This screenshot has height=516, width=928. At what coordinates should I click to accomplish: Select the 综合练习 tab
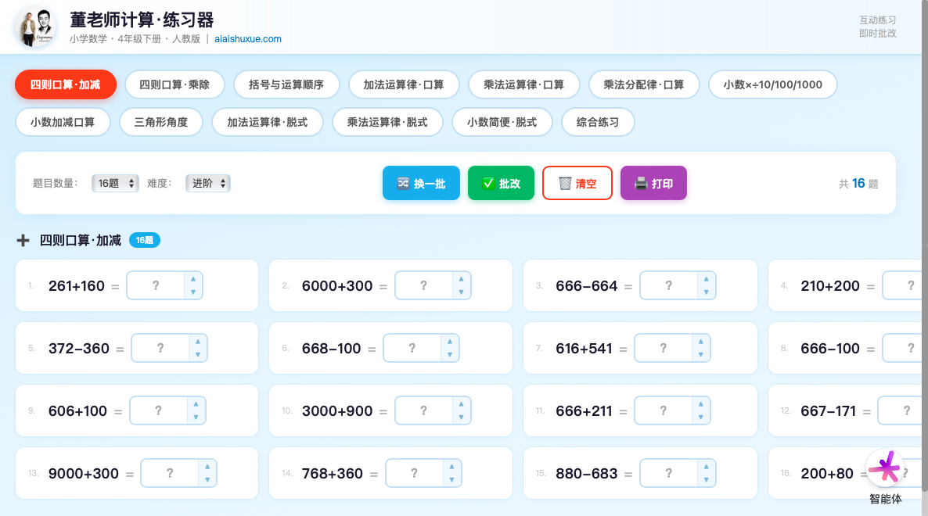[x=598, y=122]
